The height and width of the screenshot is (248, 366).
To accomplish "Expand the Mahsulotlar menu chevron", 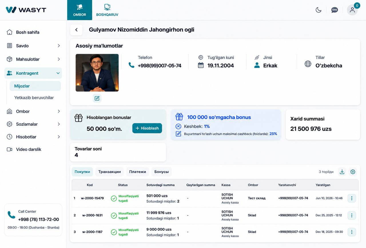I will 59,59.
